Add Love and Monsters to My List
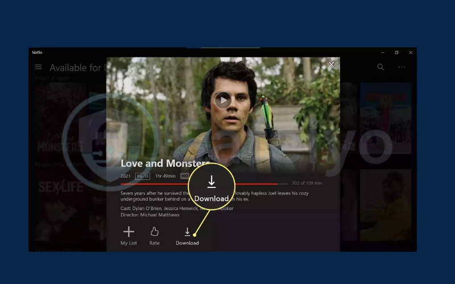 (129, 236)
